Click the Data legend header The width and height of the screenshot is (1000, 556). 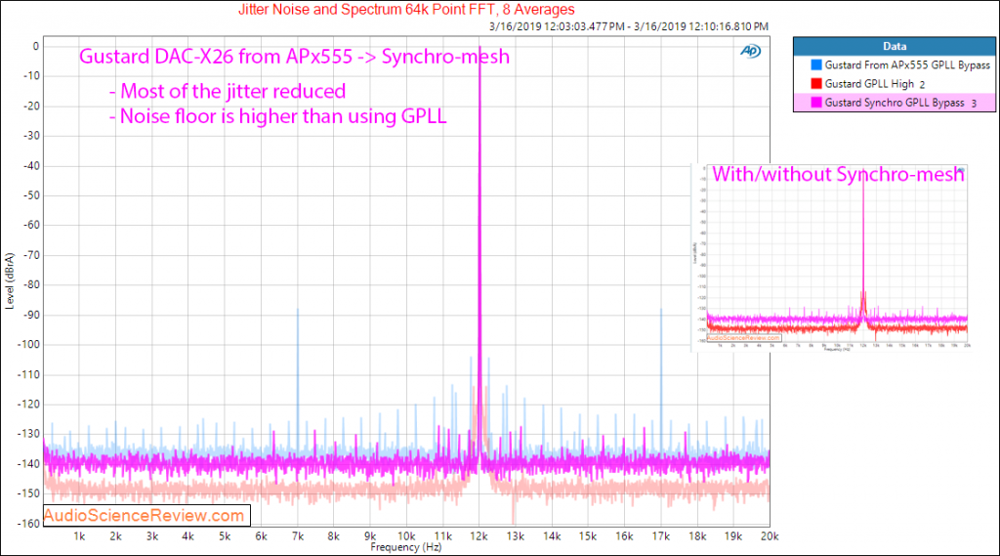895,46
